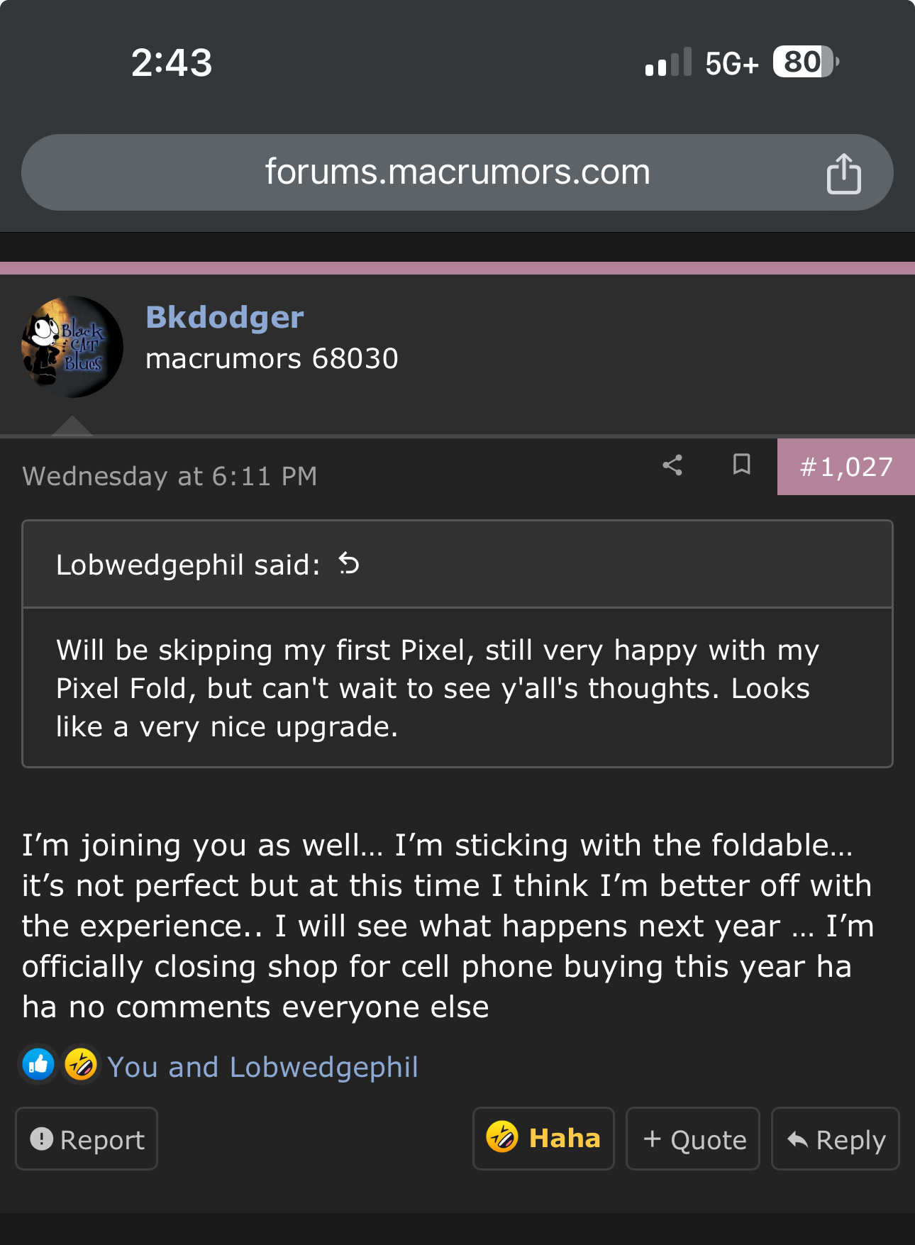Reply to Bkdodger's post
The width and height of the screenshot is (915, 1245).
(836, 1139)
